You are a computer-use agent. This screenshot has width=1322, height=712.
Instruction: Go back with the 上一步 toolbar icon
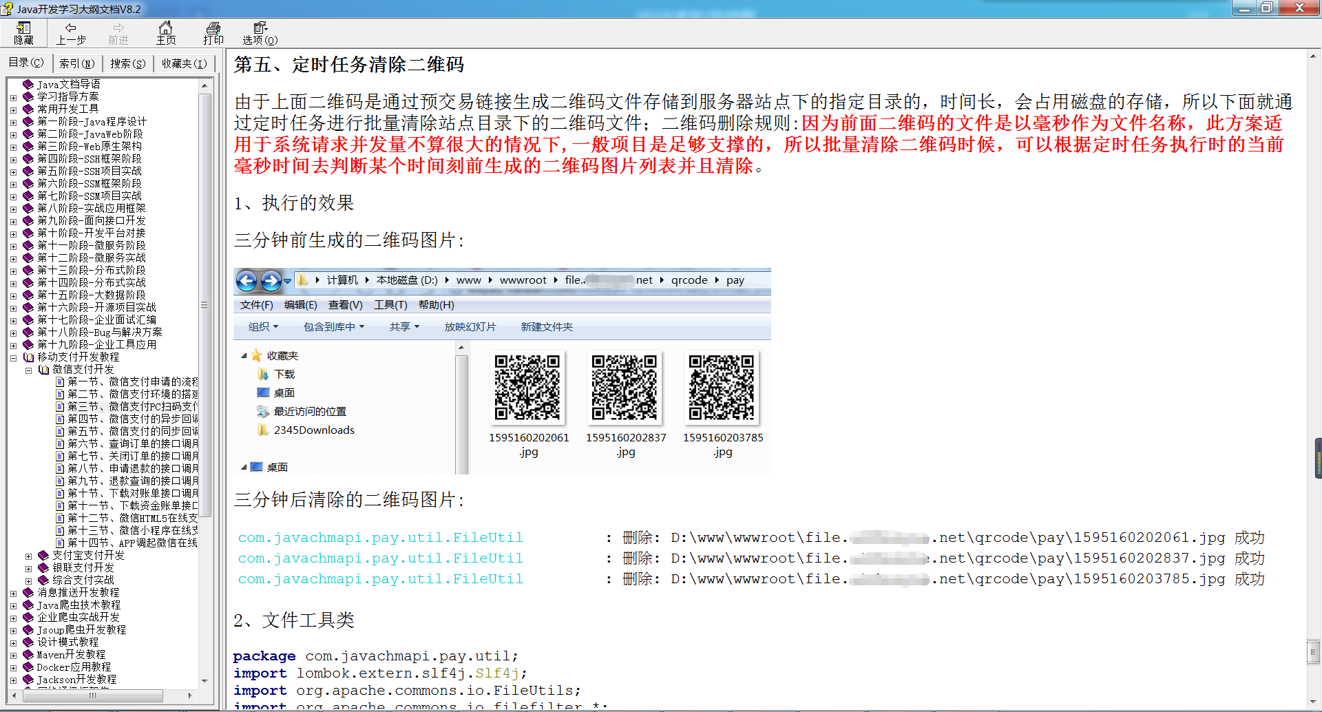point(70,33)
